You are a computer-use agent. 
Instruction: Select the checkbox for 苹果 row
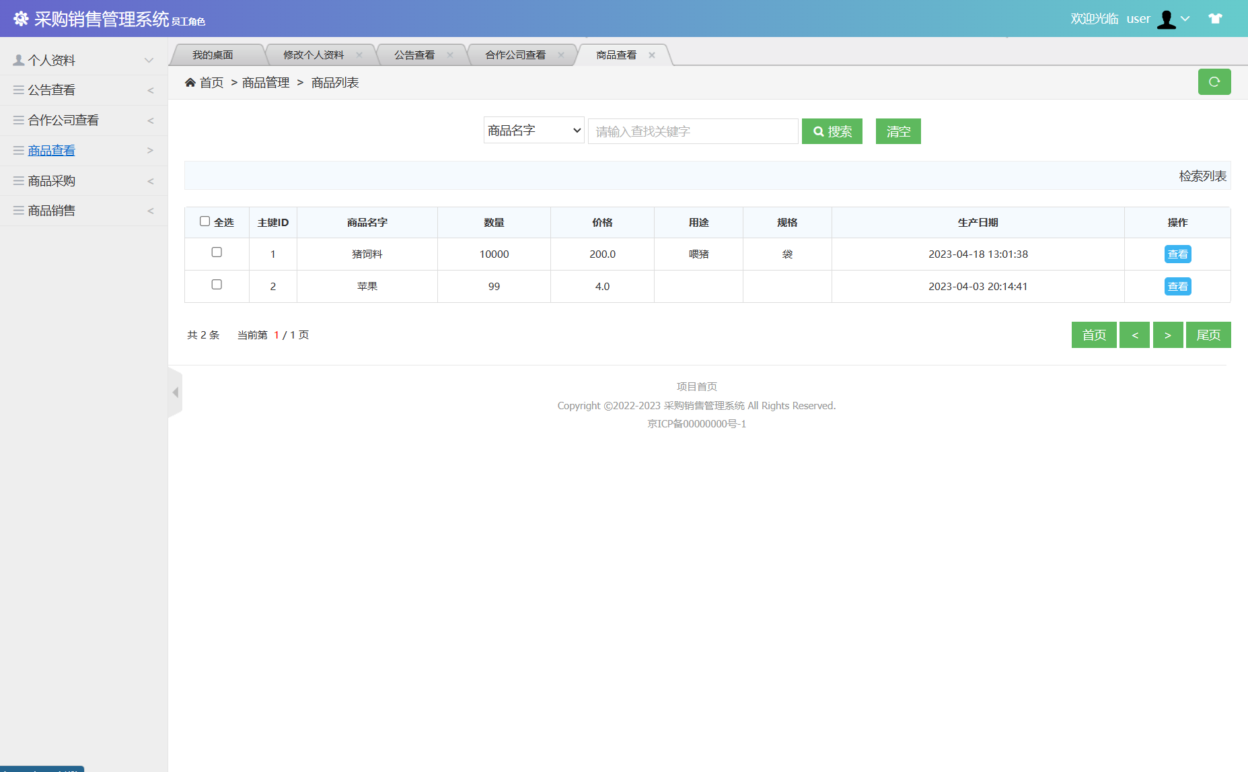click(x=216, y=284)
